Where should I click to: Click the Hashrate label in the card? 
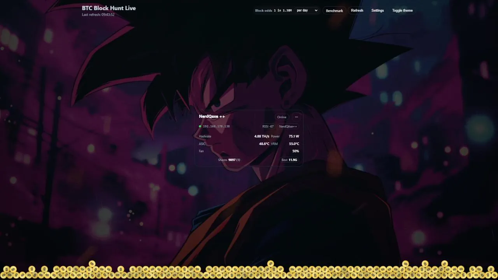205,136
